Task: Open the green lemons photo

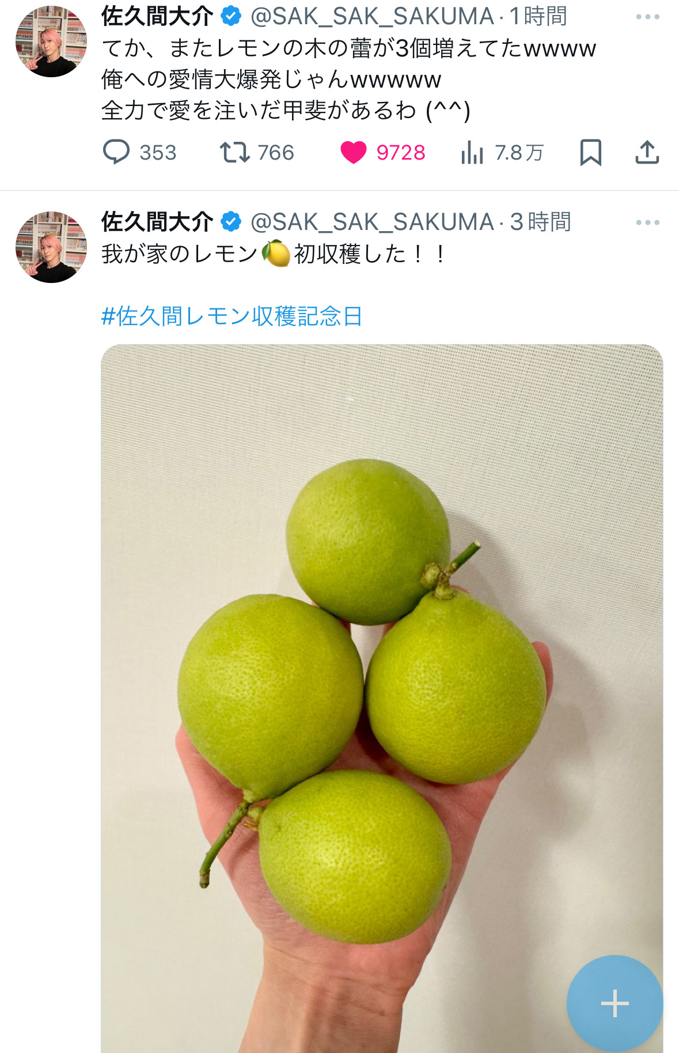Action: click(382, 699)
